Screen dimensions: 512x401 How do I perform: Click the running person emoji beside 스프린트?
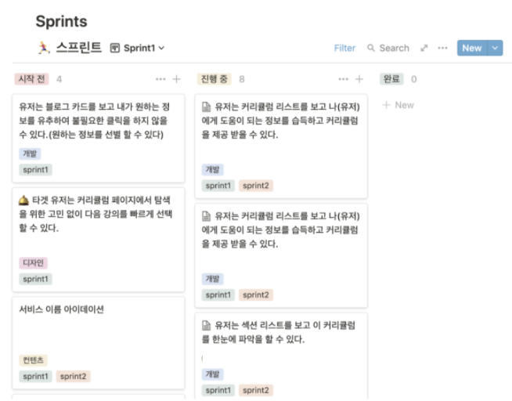click(43, 48)
